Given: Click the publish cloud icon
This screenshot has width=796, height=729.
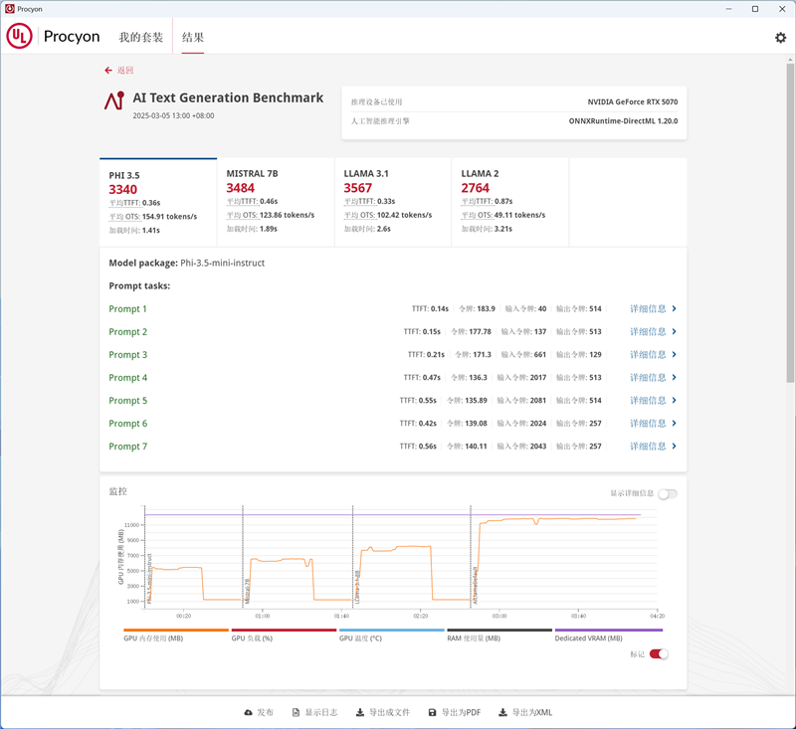Looking at the screenshot, I should coord(248,713).
